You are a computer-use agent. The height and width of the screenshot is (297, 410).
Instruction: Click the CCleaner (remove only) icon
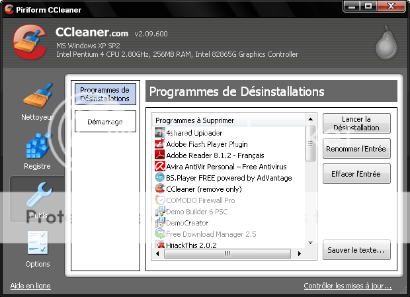[x=160, y=189]
